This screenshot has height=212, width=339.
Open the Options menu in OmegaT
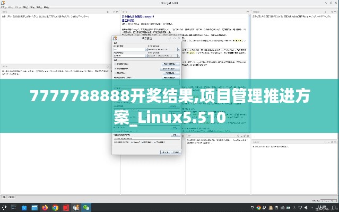pos(39,7)
